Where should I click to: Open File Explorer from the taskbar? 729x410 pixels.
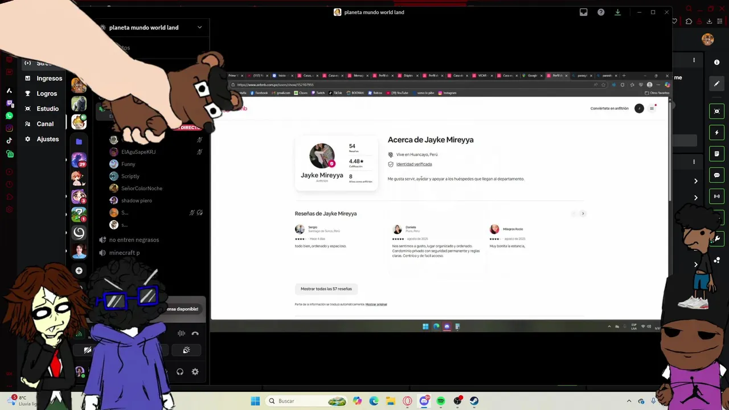click(391, 401)
